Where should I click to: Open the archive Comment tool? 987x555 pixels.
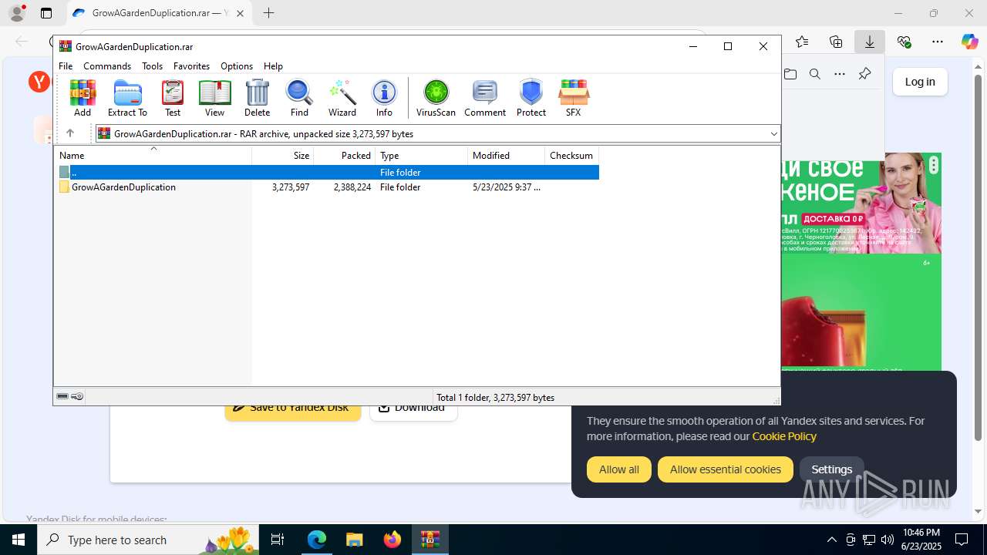click(485, 98)
